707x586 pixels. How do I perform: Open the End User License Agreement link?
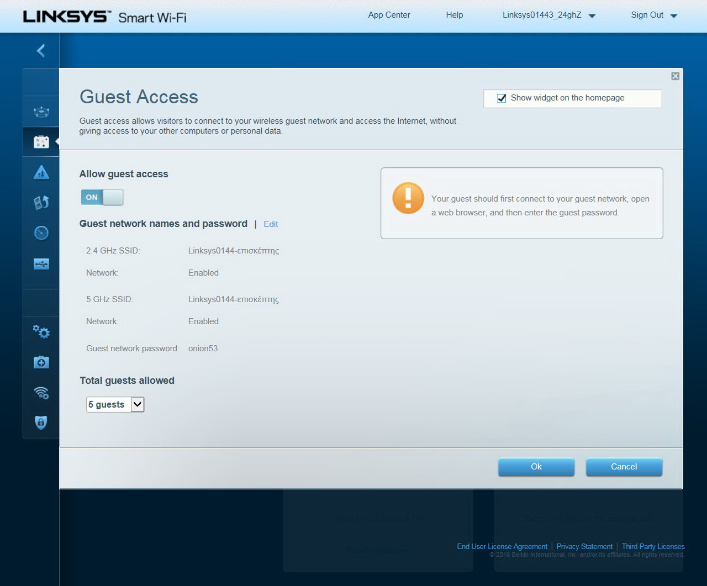pos(502,546)
